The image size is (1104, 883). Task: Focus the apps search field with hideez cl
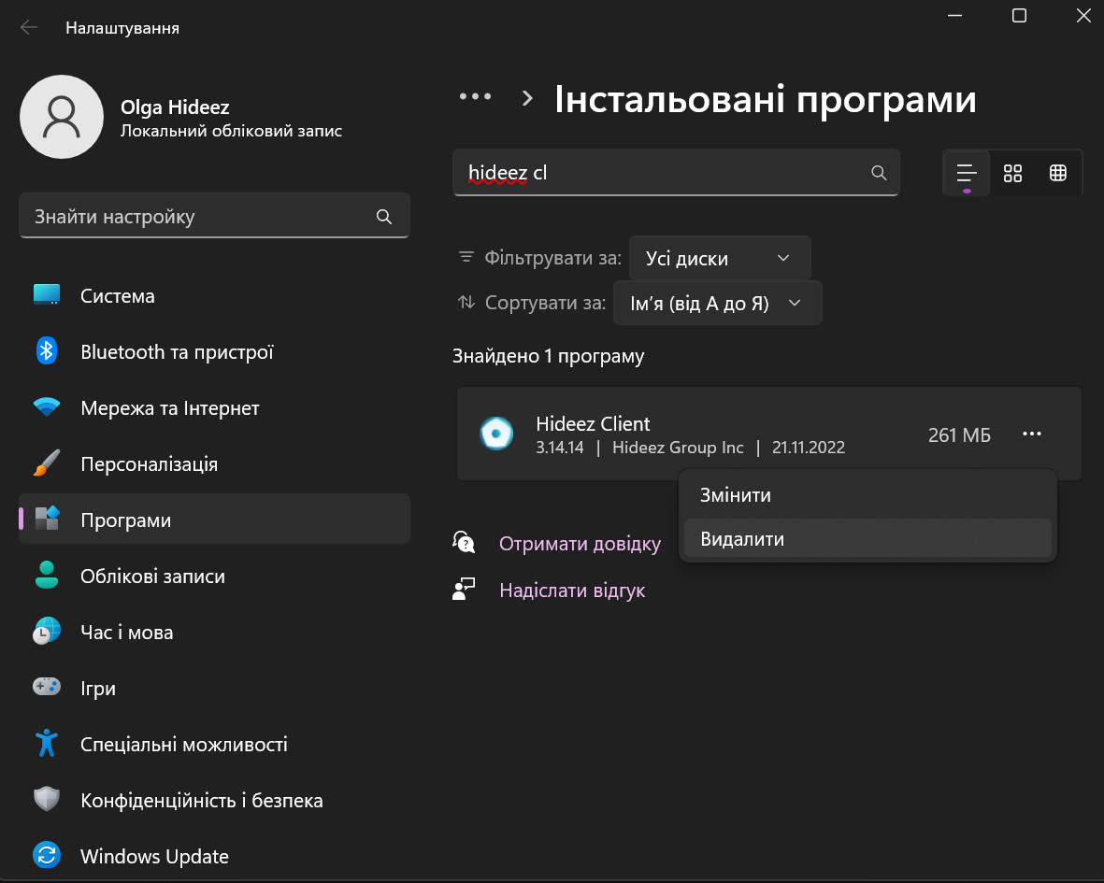pyautogui.click(x=676, y=172)
